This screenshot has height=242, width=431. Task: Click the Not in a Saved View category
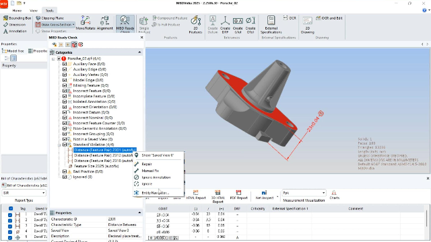coord(93,139)
